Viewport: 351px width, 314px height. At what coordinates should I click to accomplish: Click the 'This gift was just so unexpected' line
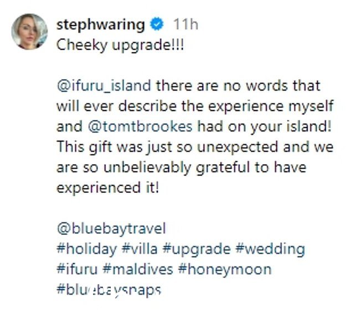click(x=195, y=147)
